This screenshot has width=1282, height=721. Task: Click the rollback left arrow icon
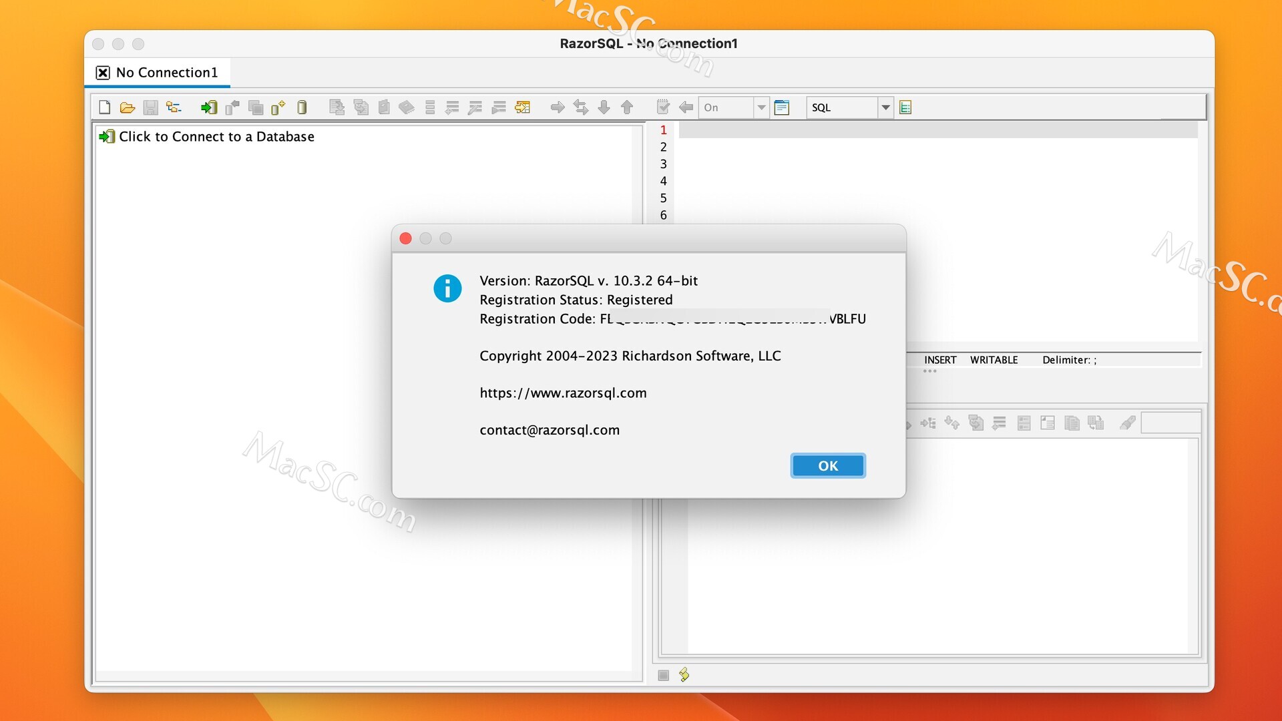coord(686,107)
